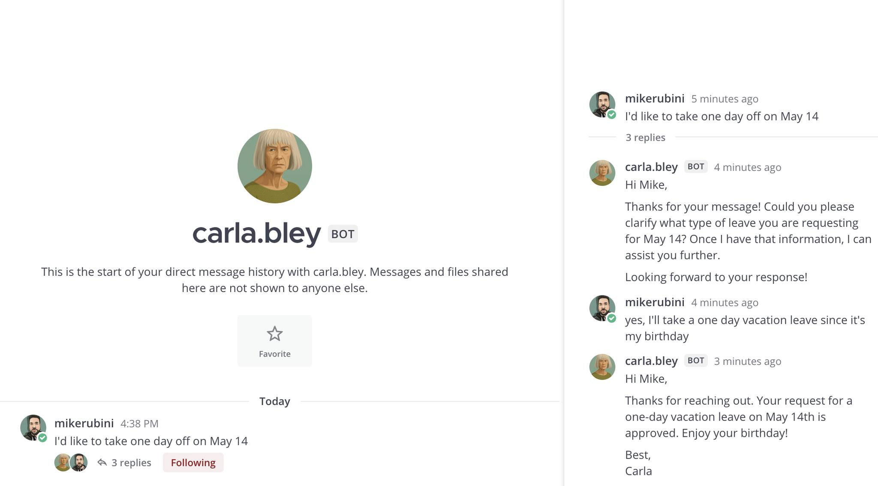Open carla.bley's username on the approval reply
The width and height of the screenshot is (878, 486).
point(651,361)
